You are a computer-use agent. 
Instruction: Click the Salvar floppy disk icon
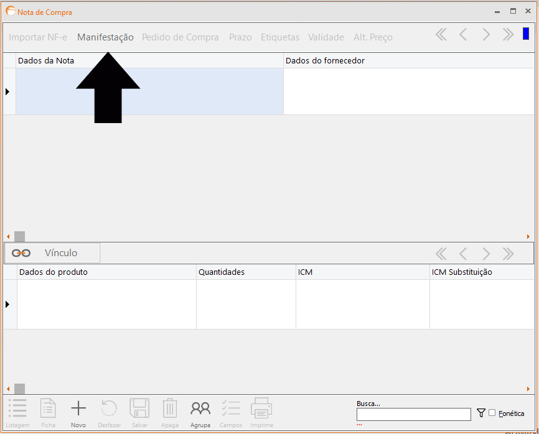(x=139, y=409)
